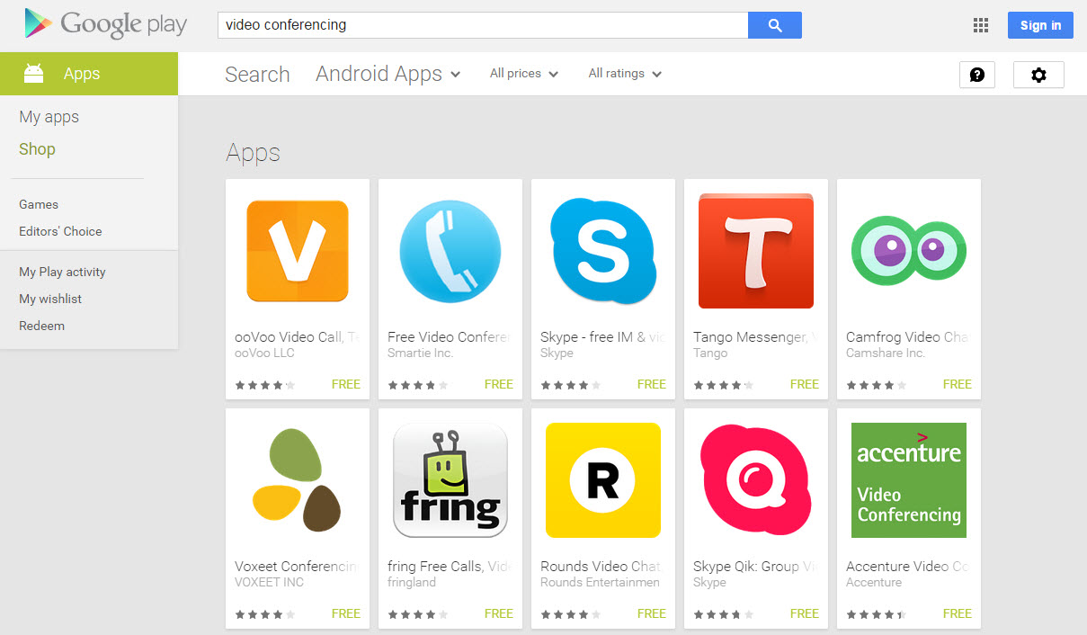Select My apps in sidebar
1087x635 pixels.
pos(49,117)
